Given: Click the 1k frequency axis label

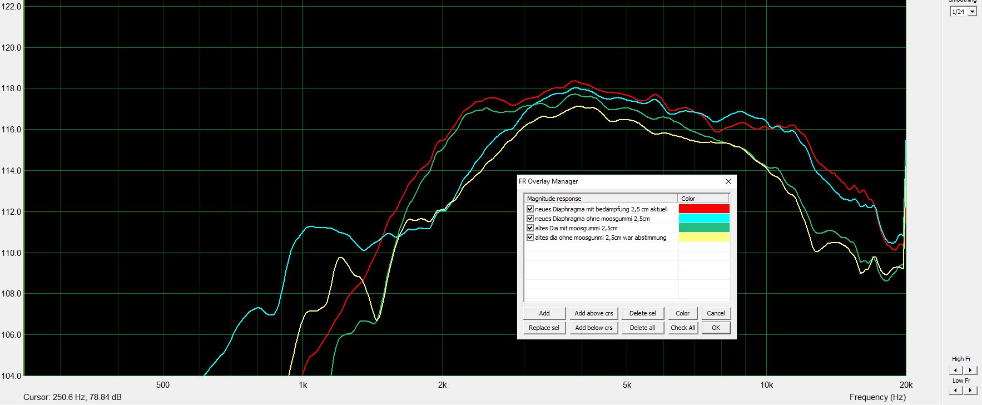Looking at the screenshot, I should [302, 385].
